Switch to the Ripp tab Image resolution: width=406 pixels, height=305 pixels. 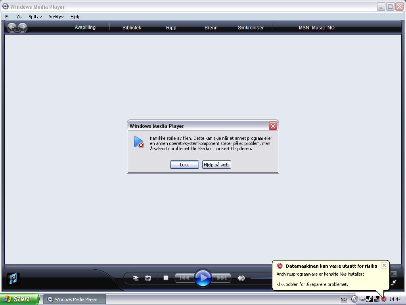pos(171,27)
